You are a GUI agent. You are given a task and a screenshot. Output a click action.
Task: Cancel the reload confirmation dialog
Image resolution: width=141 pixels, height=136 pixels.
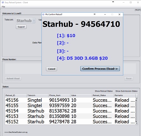[52, 69]
